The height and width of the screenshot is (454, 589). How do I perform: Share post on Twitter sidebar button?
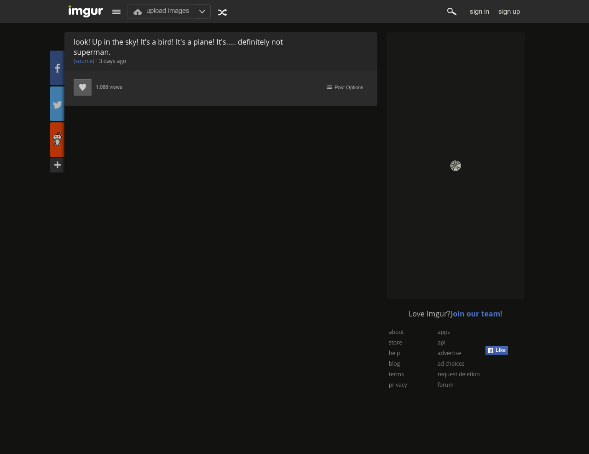tap(57, 104)
